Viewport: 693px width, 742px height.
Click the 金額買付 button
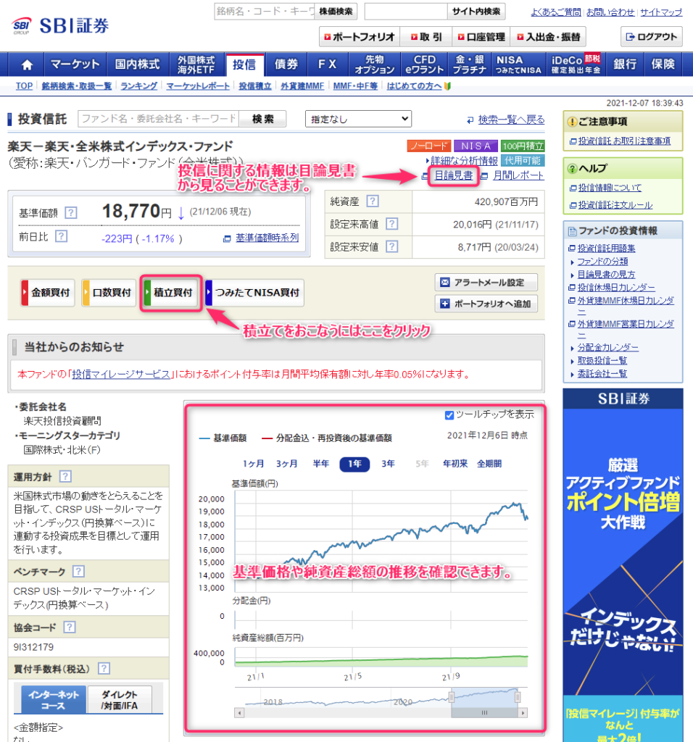click(47, 293)
